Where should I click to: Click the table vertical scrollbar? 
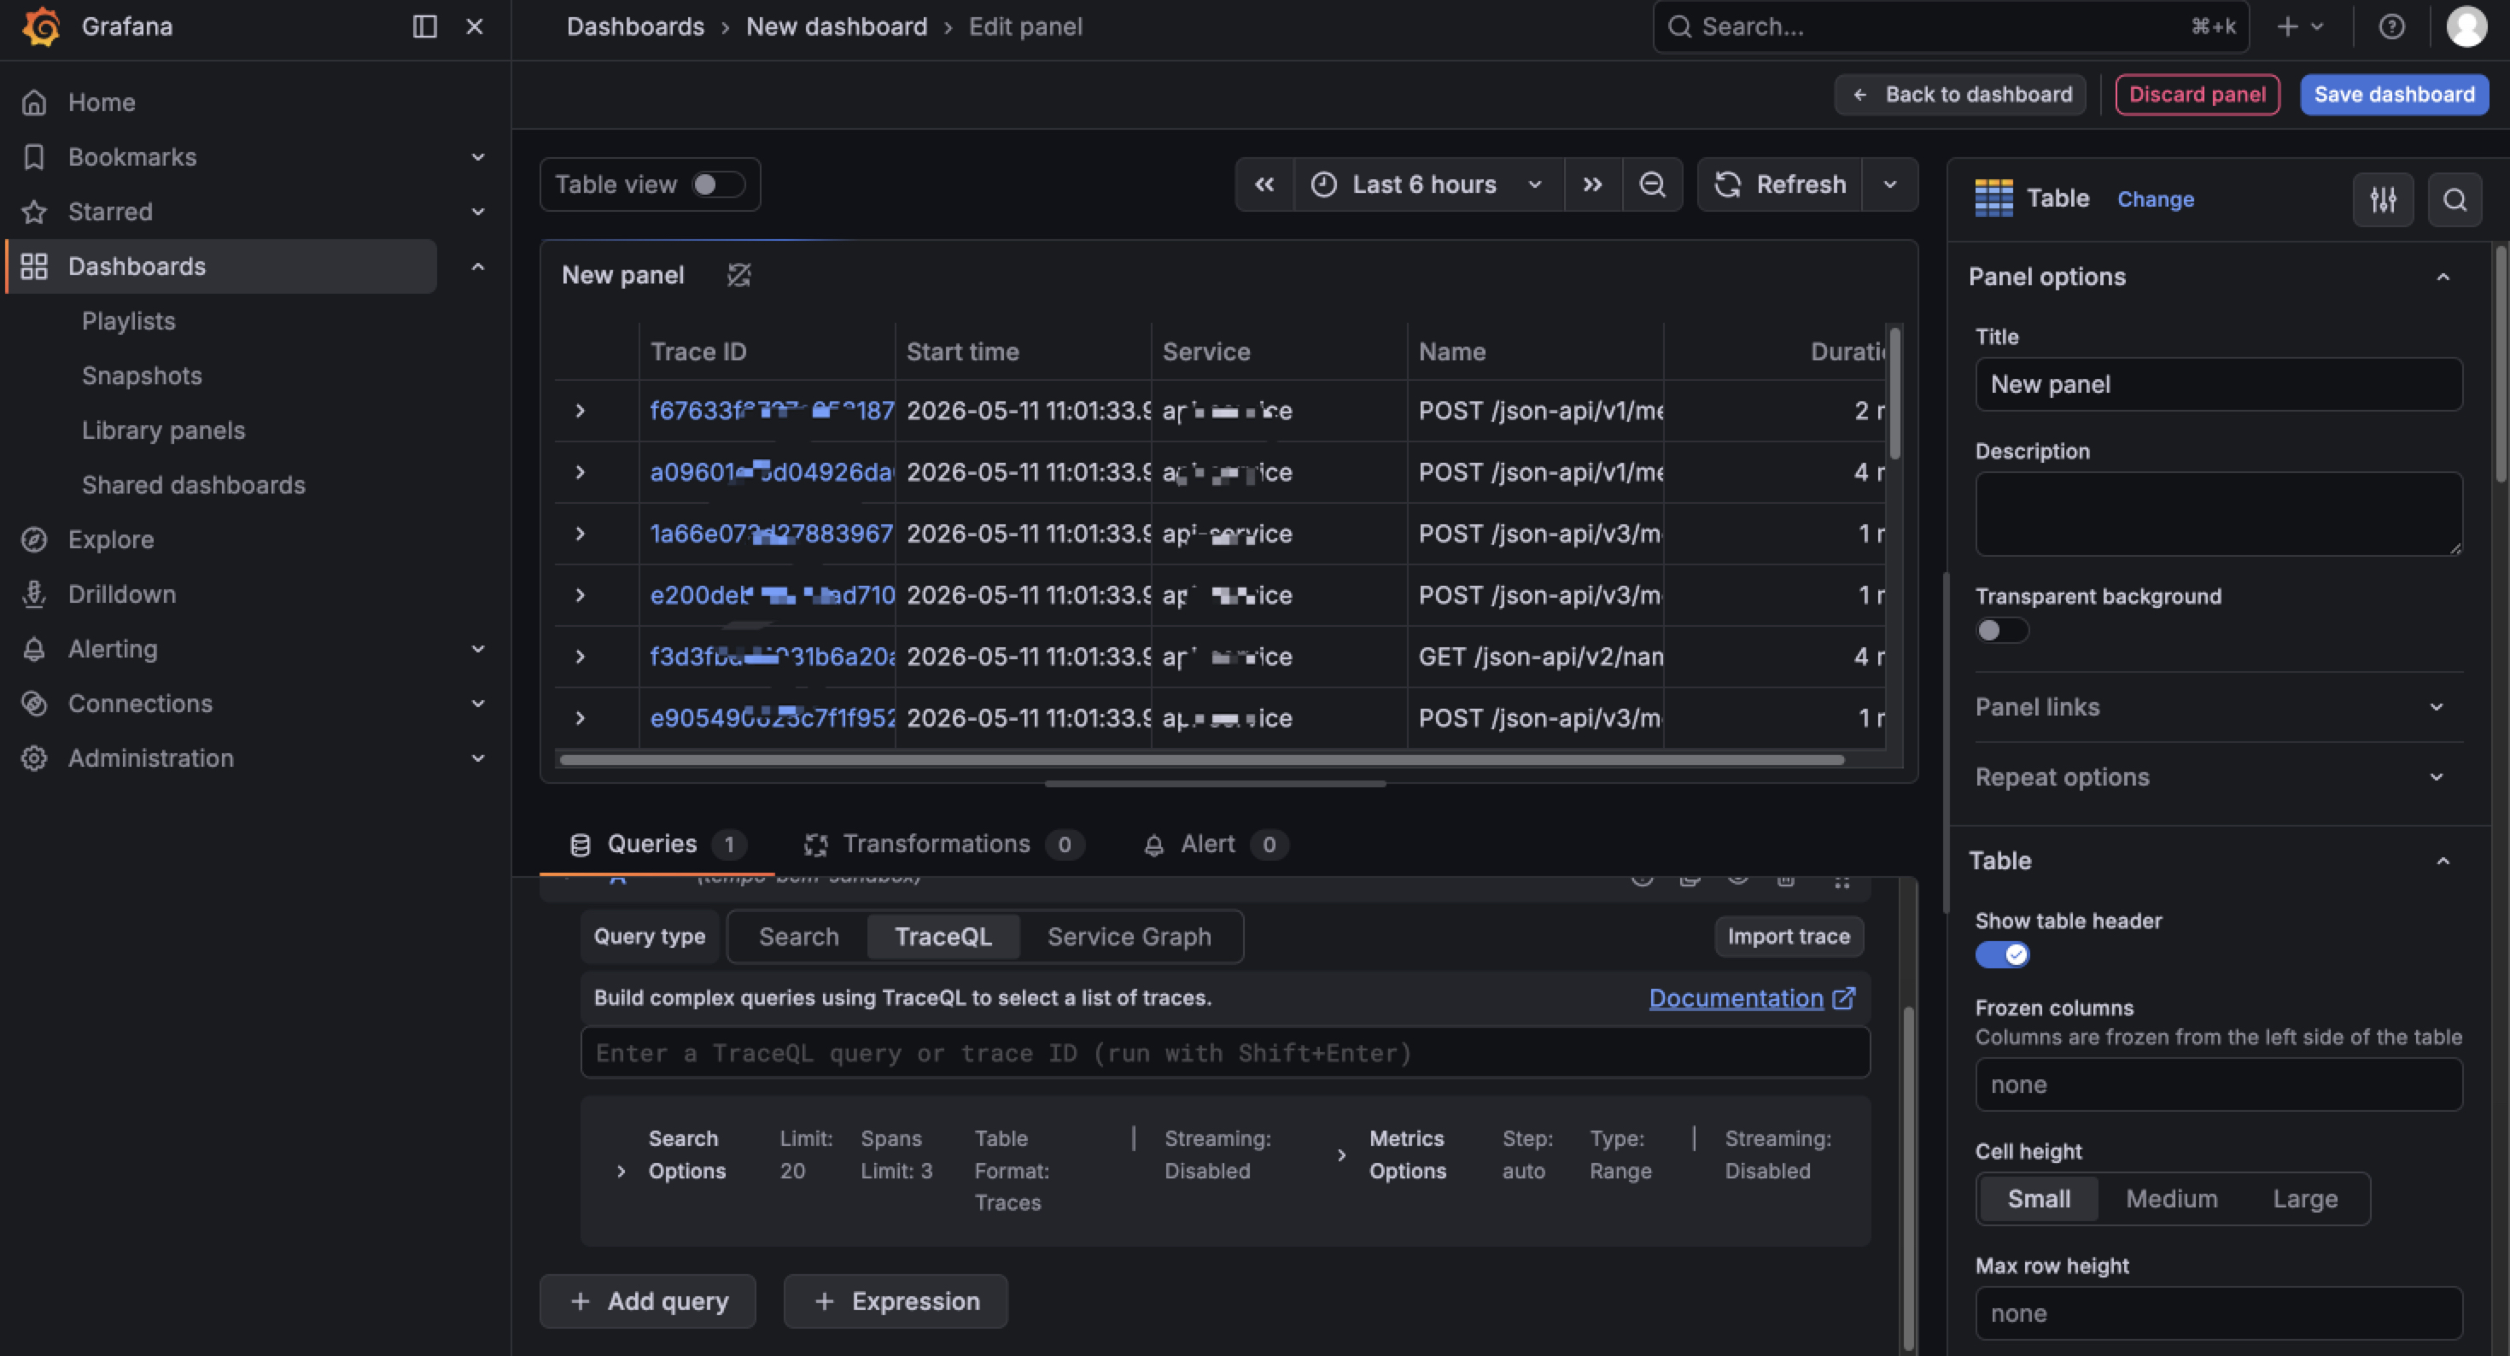(x=1894, y=394)
